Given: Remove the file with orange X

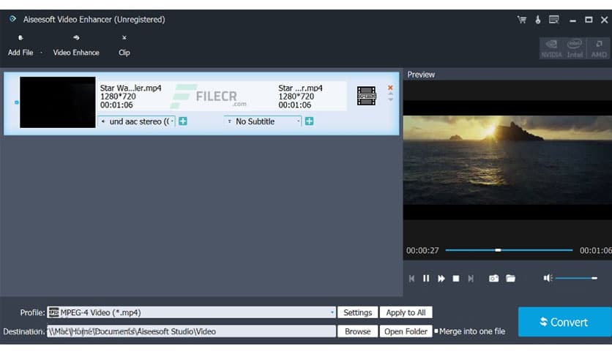Looking at the screenshot, I should tap(390, 88).
